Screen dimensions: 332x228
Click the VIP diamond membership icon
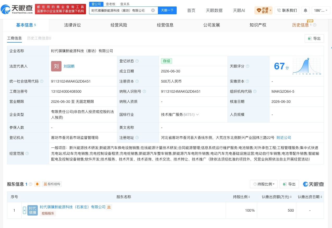click(x=259, y=10)
